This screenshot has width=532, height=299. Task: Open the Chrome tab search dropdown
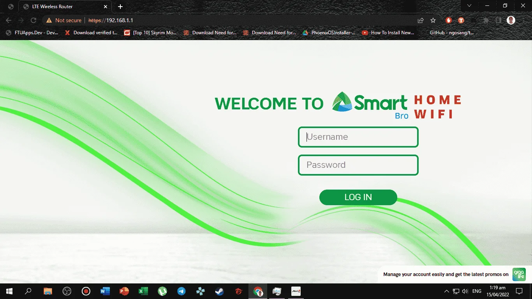coord(469,6)
